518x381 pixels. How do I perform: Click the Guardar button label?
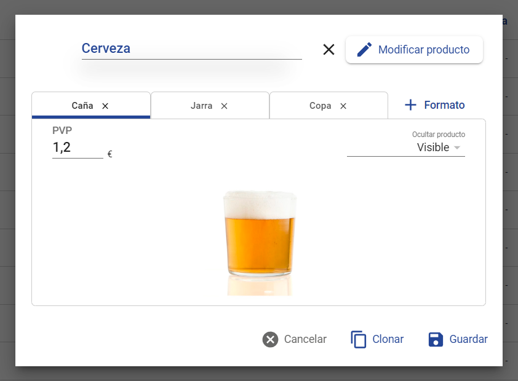468,339
